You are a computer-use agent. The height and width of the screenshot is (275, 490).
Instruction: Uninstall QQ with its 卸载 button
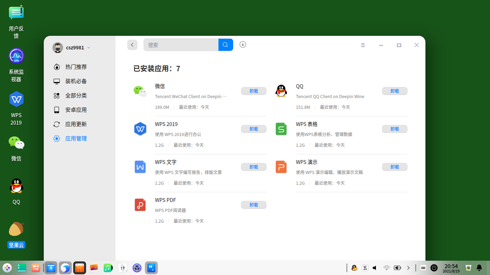pos(395,91)
